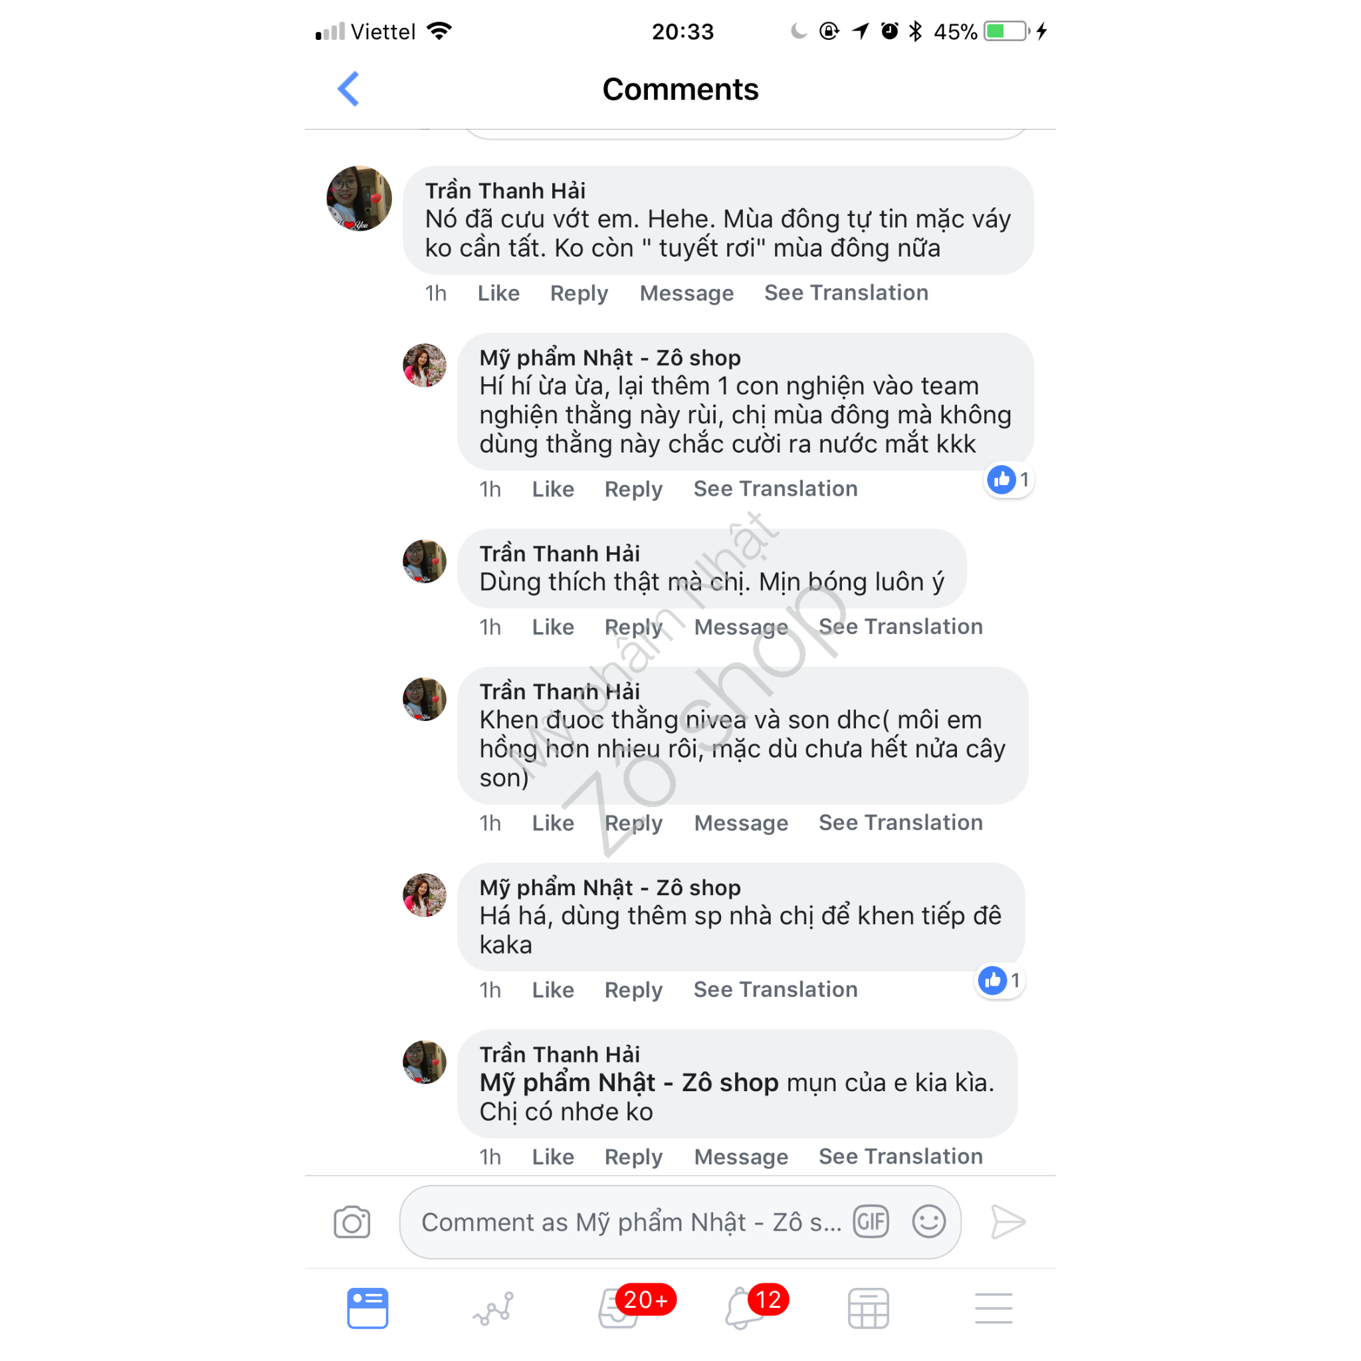Message Trần Thanh Hải from first comment

pyautogui.click(x=687, y=293)
